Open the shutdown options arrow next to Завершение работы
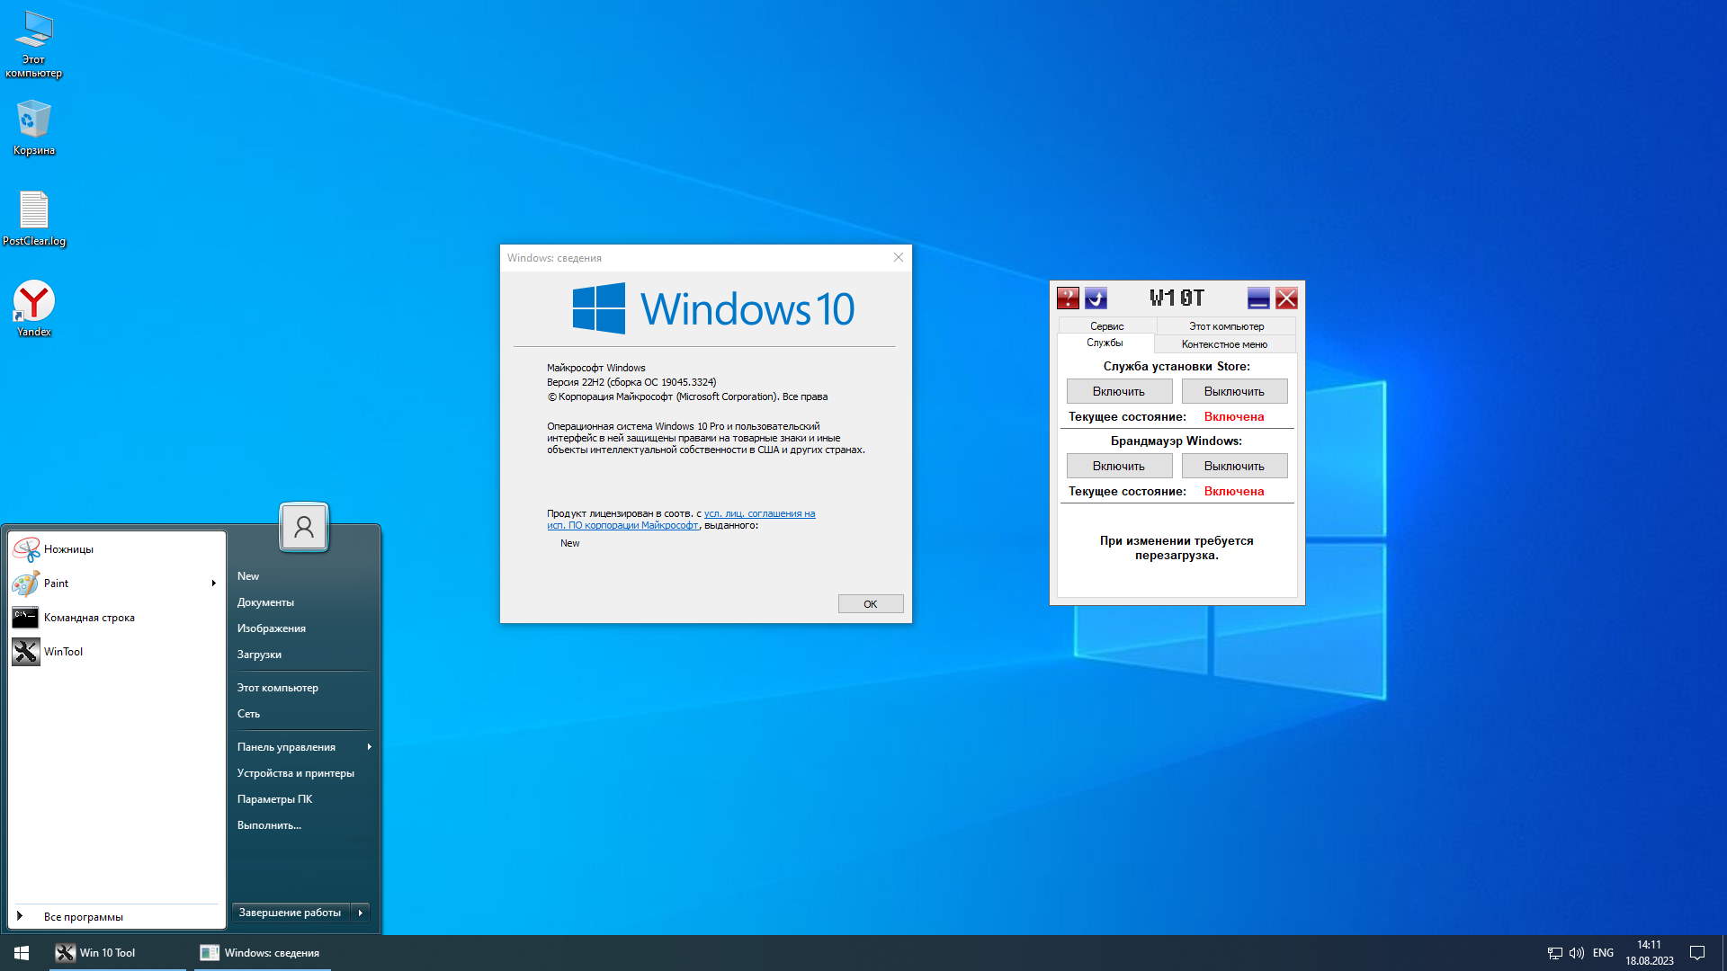 point(361,913)
